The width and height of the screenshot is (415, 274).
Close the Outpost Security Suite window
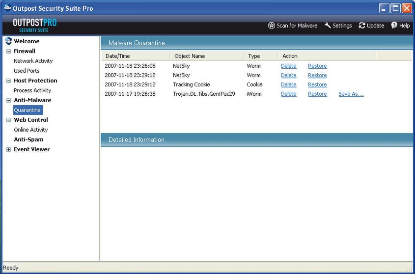[x=407, y=8]
